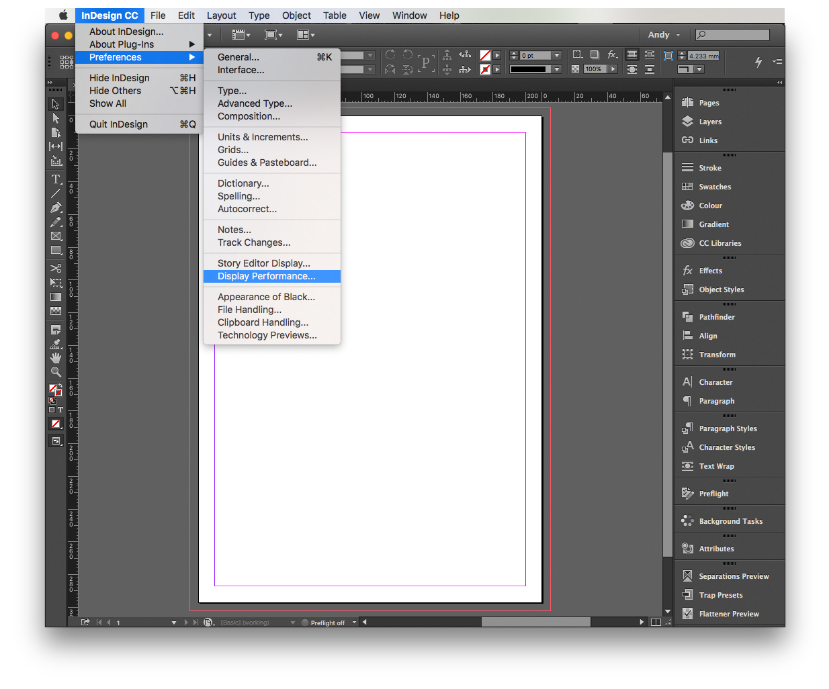Pick the Eyedropper tool
Viewport: 829px width, 689px height.
[56, 344]
